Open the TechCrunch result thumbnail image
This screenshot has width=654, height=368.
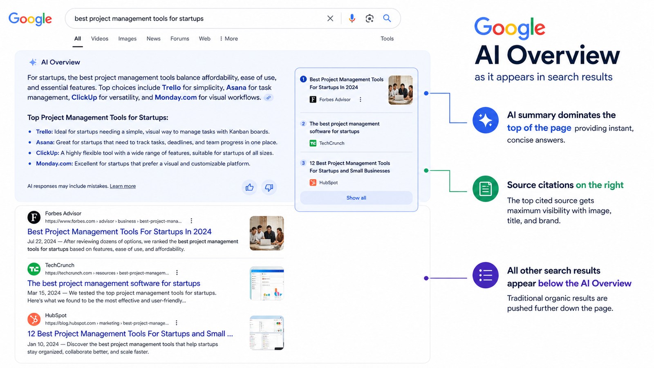click(x=267, y=283)
